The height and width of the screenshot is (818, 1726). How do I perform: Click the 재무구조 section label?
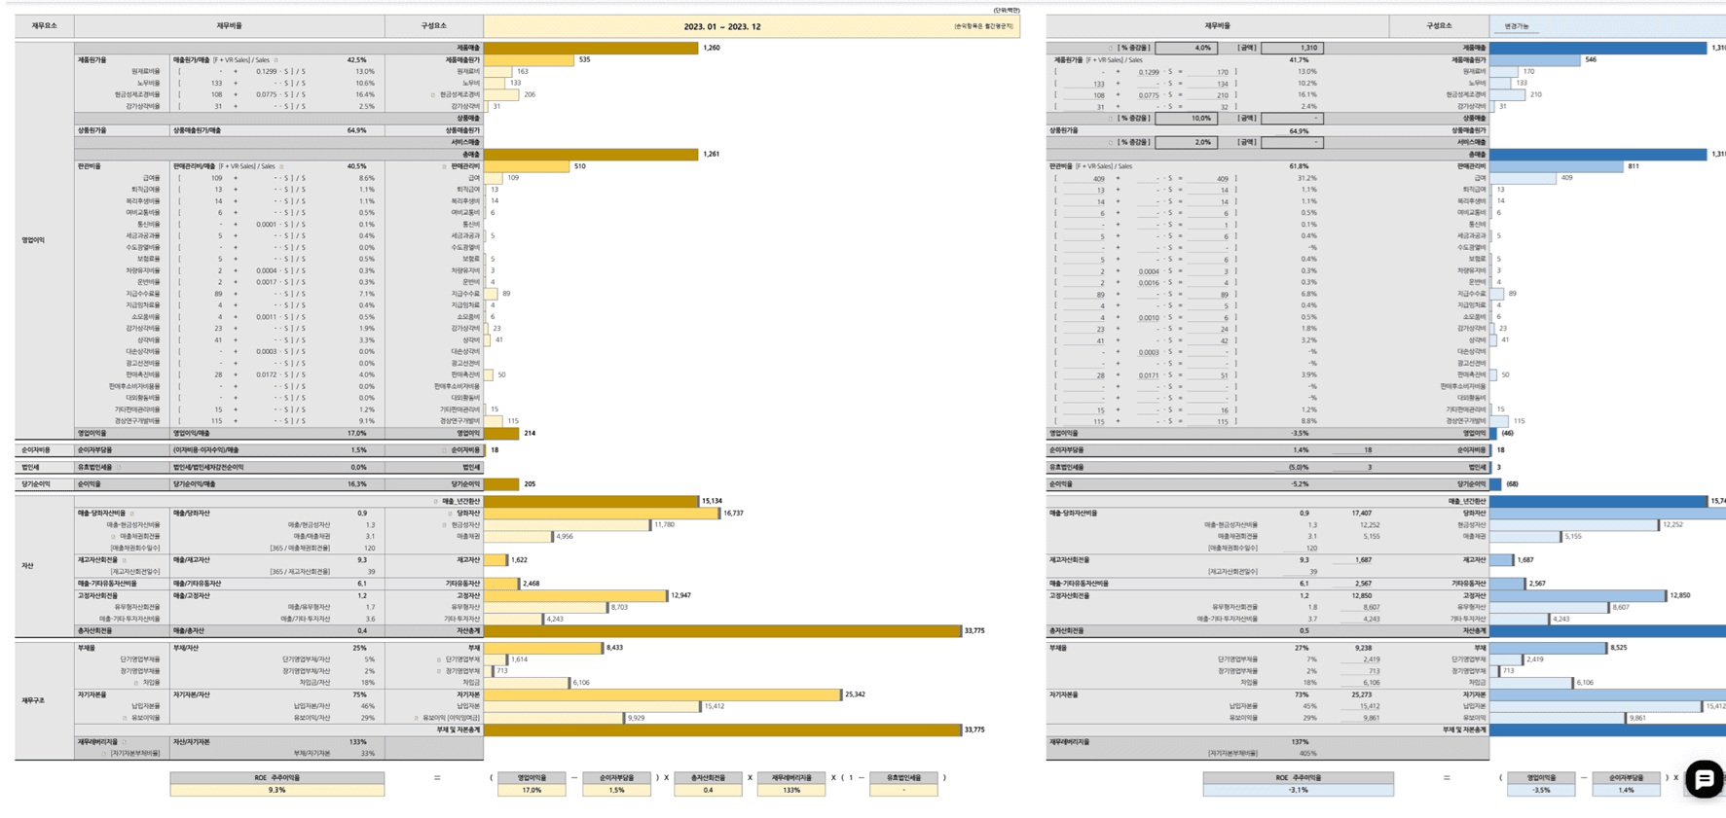[x=33, y=700]
